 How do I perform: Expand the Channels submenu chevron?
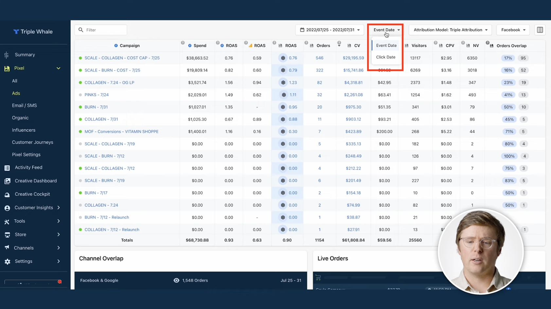[x=59, y=248]
